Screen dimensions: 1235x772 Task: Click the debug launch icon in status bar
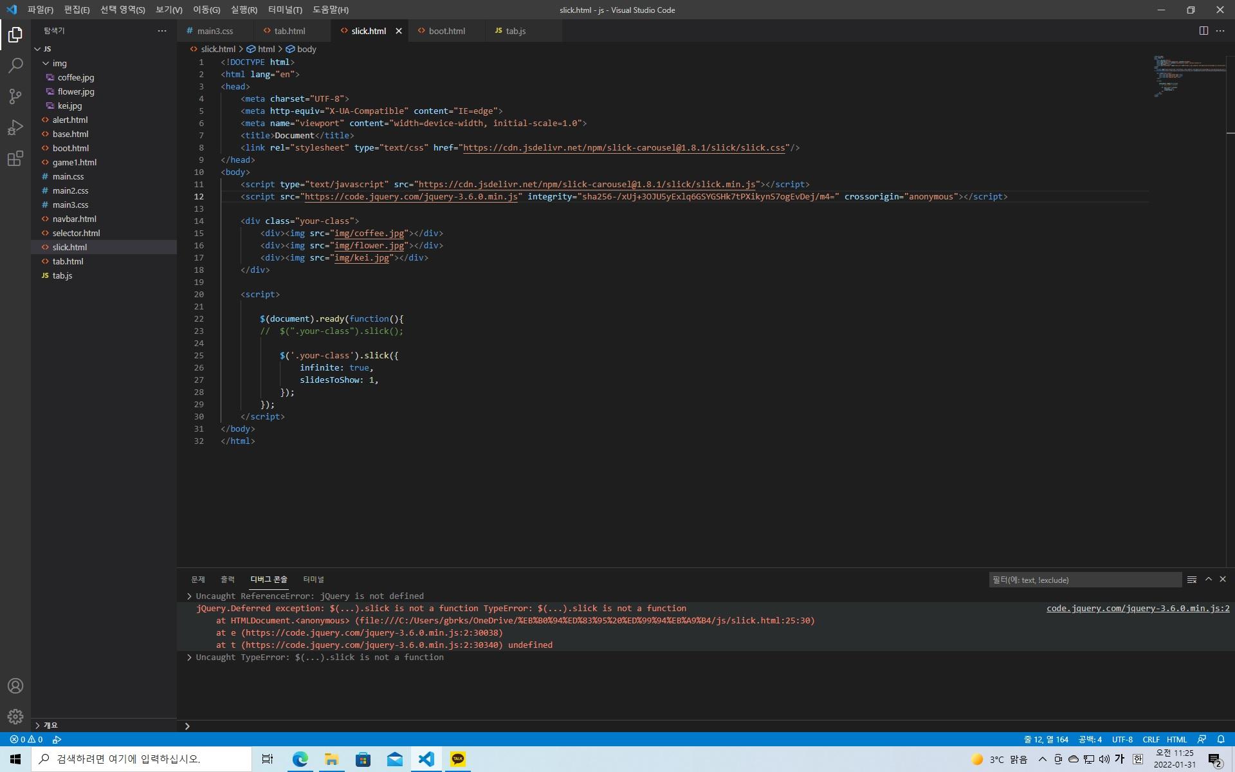pyautogui.click(x=57, y=739)
